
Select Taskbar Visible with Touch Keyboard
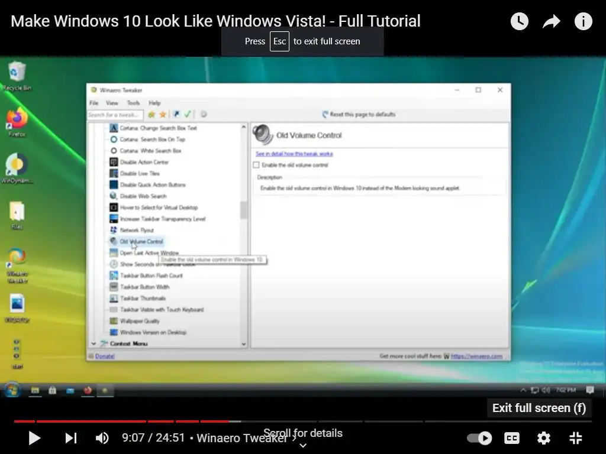coord(156,310)
